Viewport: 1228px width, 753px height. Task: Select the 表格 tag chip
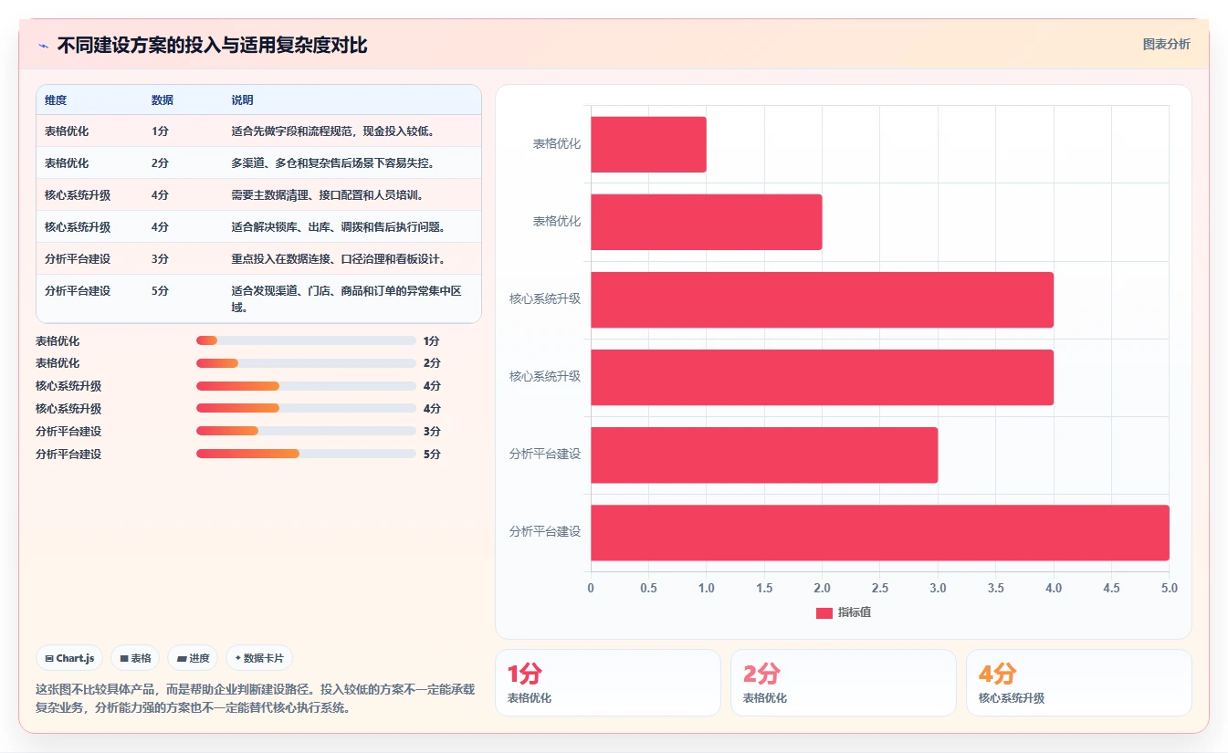pyautogui.click(x=135, y=658)
